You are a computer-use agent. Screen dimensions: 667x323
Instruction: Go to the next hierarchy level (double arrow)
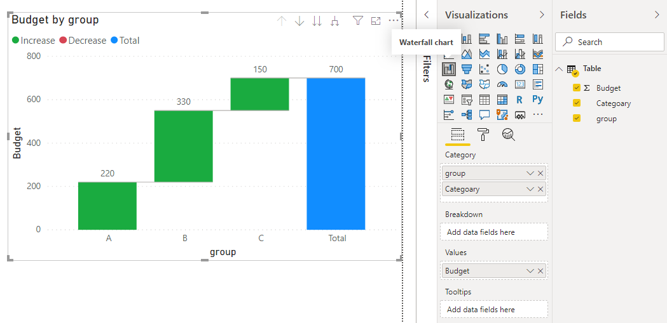pos(317,21)
